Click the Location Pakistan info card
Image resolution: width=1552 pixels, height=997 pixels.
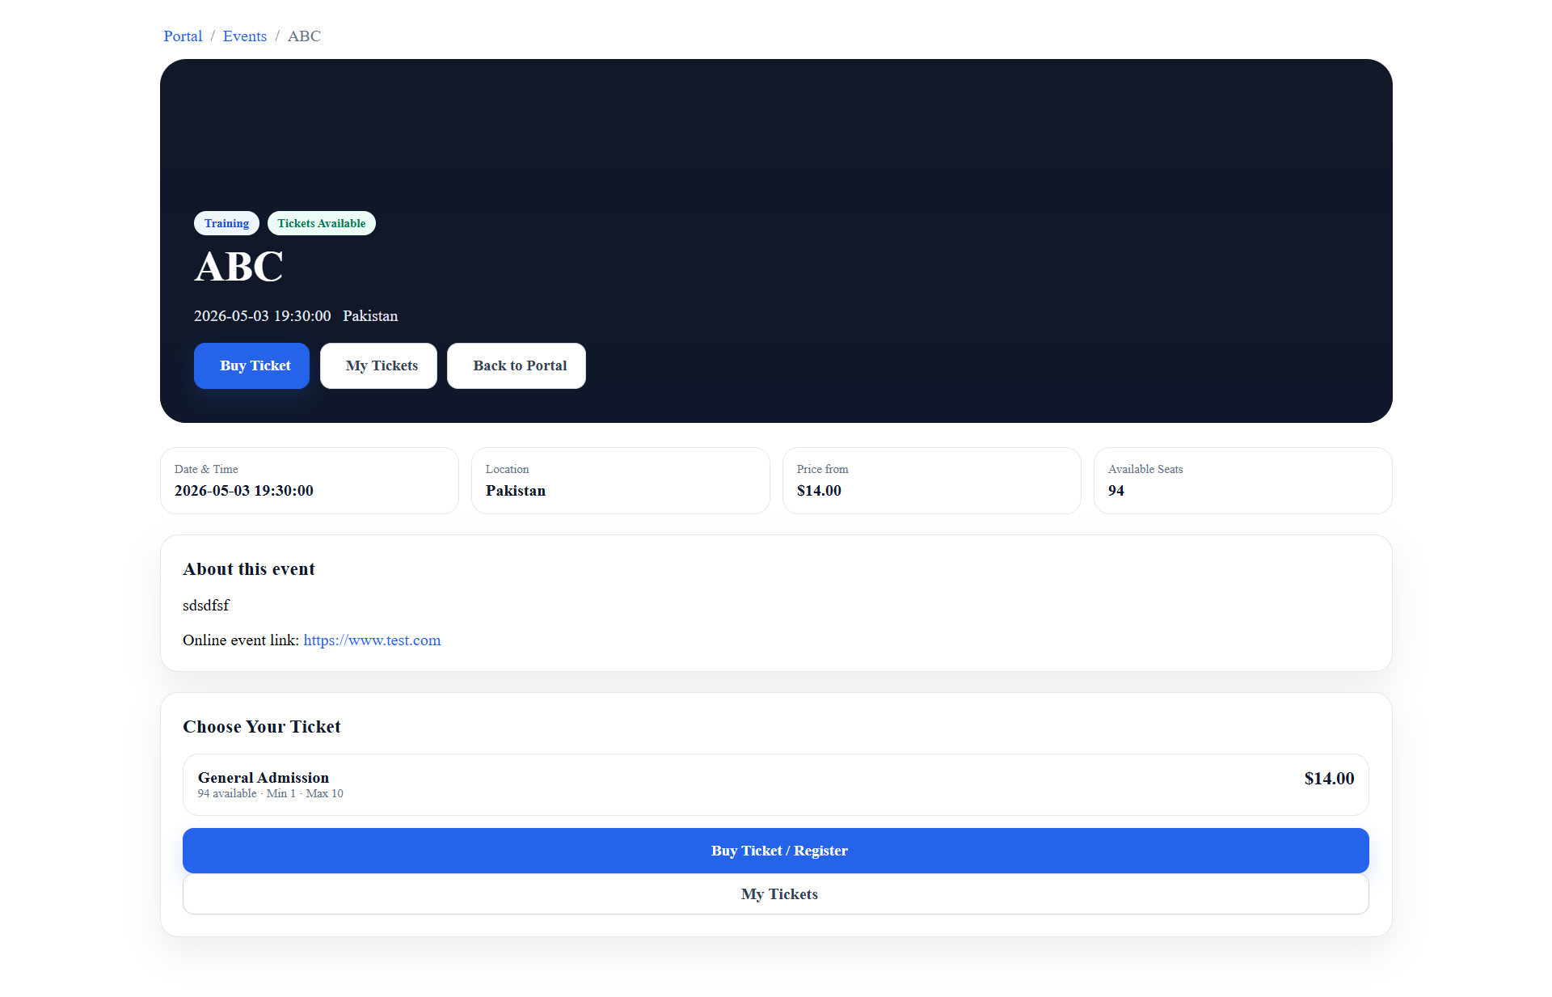(620, 480)
